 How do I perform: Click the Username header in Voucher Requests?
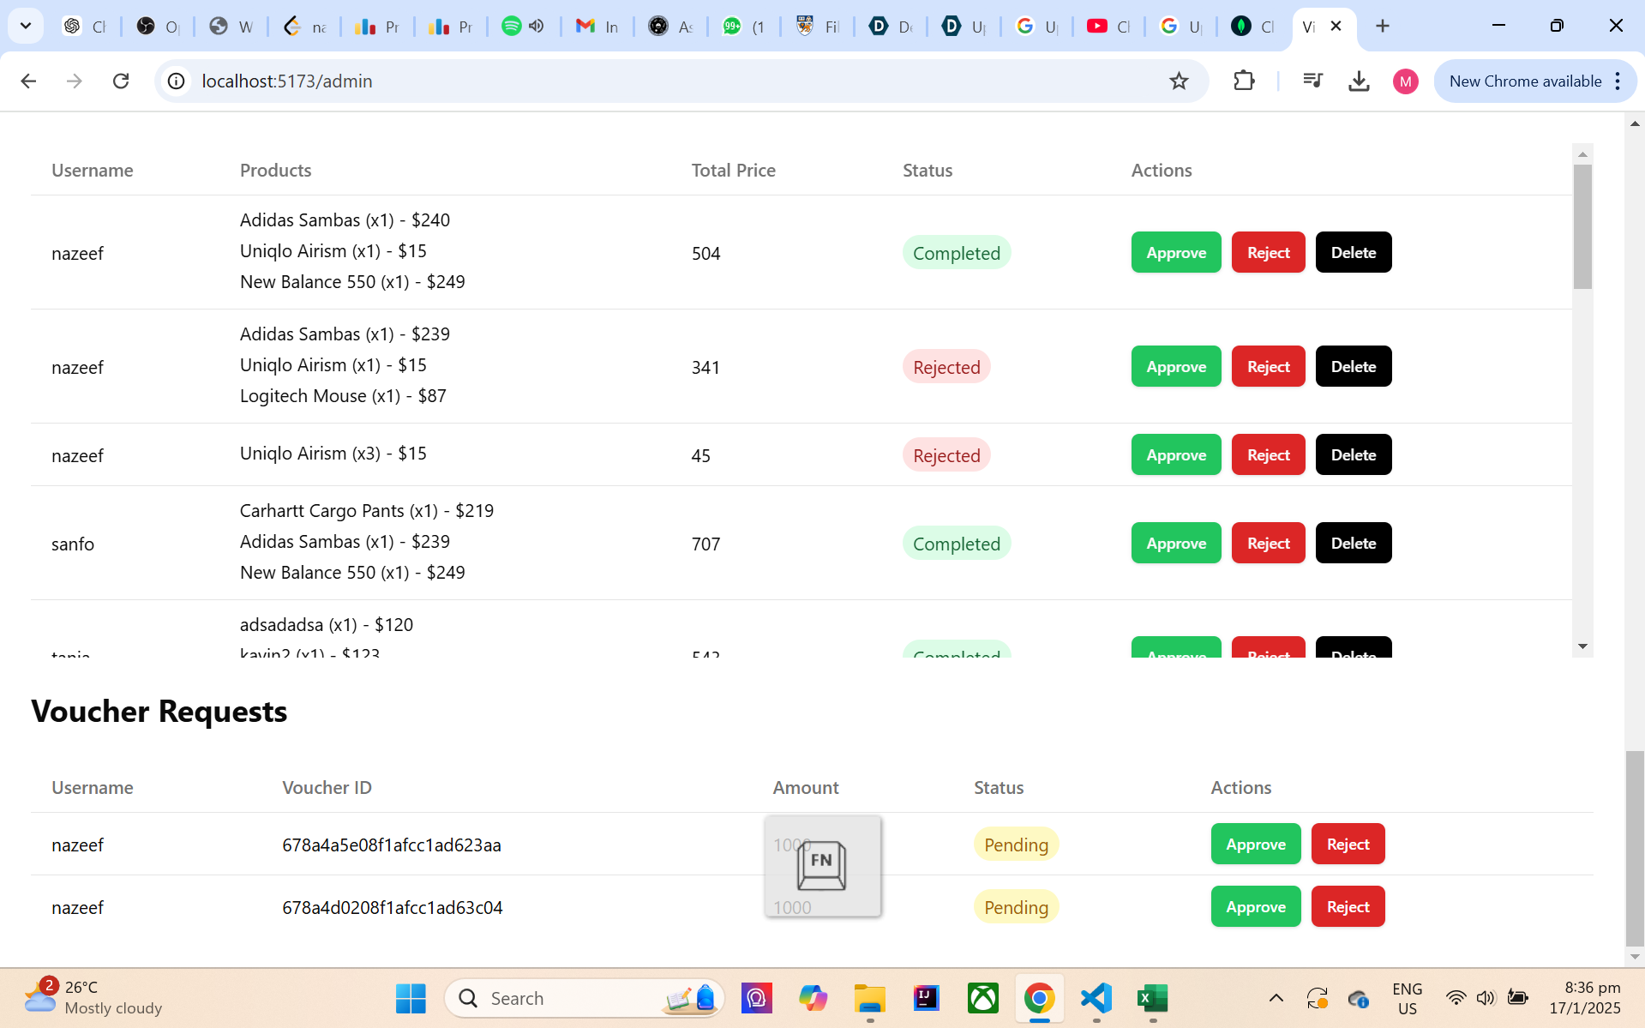[93, 787]
